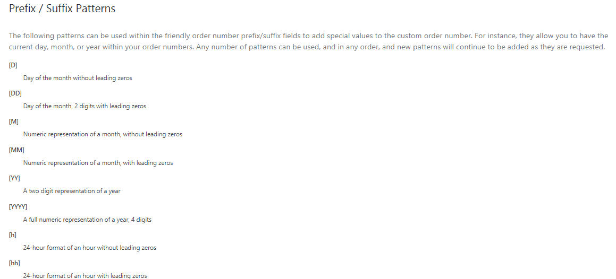Click 'Day of the month, 2 digits' description

[85, 106]
